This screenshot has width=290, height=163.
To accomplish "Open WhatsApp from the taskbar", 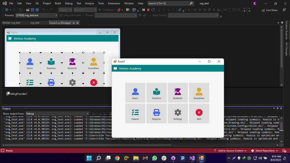I will tap(155, 158).
